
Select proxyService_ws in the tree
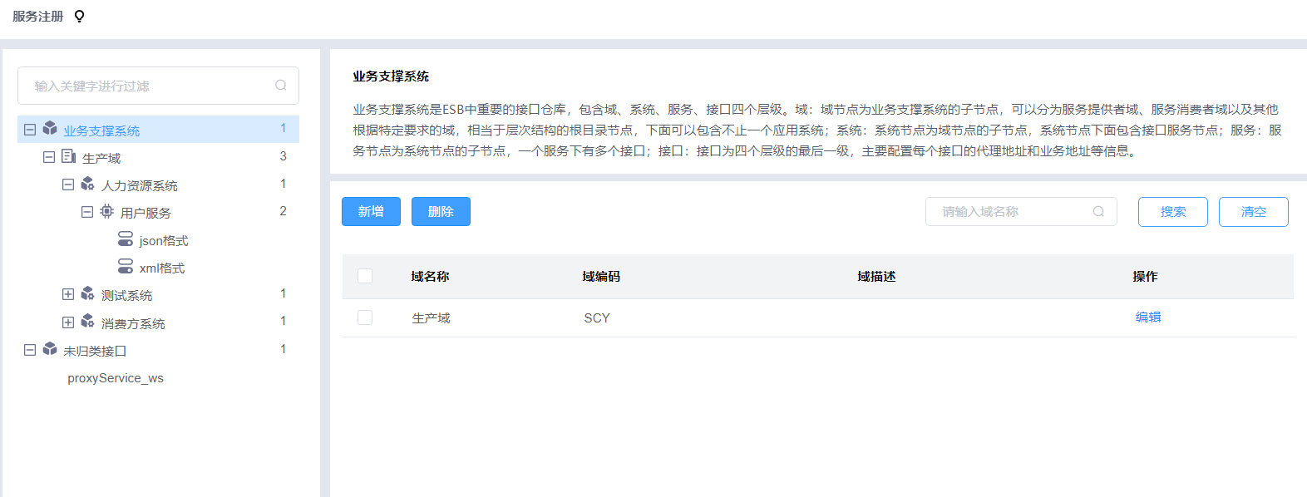116,378
